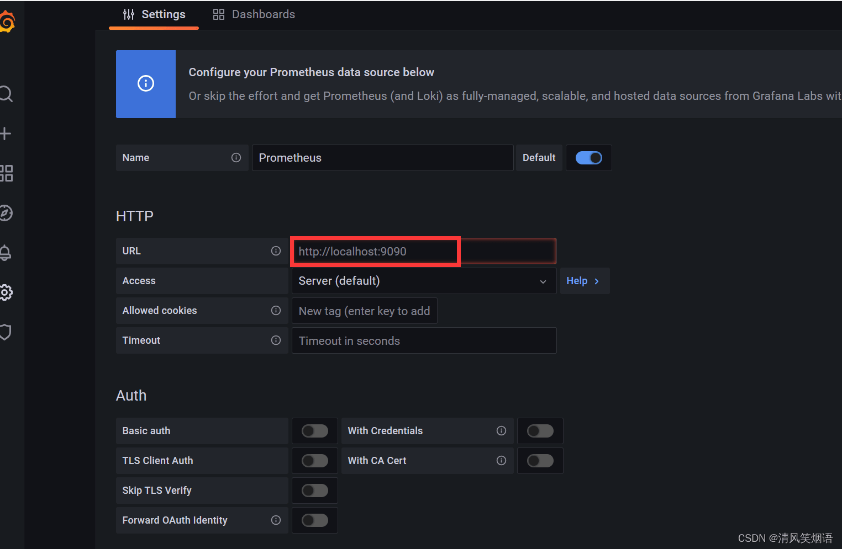The width and height of the screenshot is (842, 549).
Task: Enable the With CA Cert switch
Action: click(540, 461)
